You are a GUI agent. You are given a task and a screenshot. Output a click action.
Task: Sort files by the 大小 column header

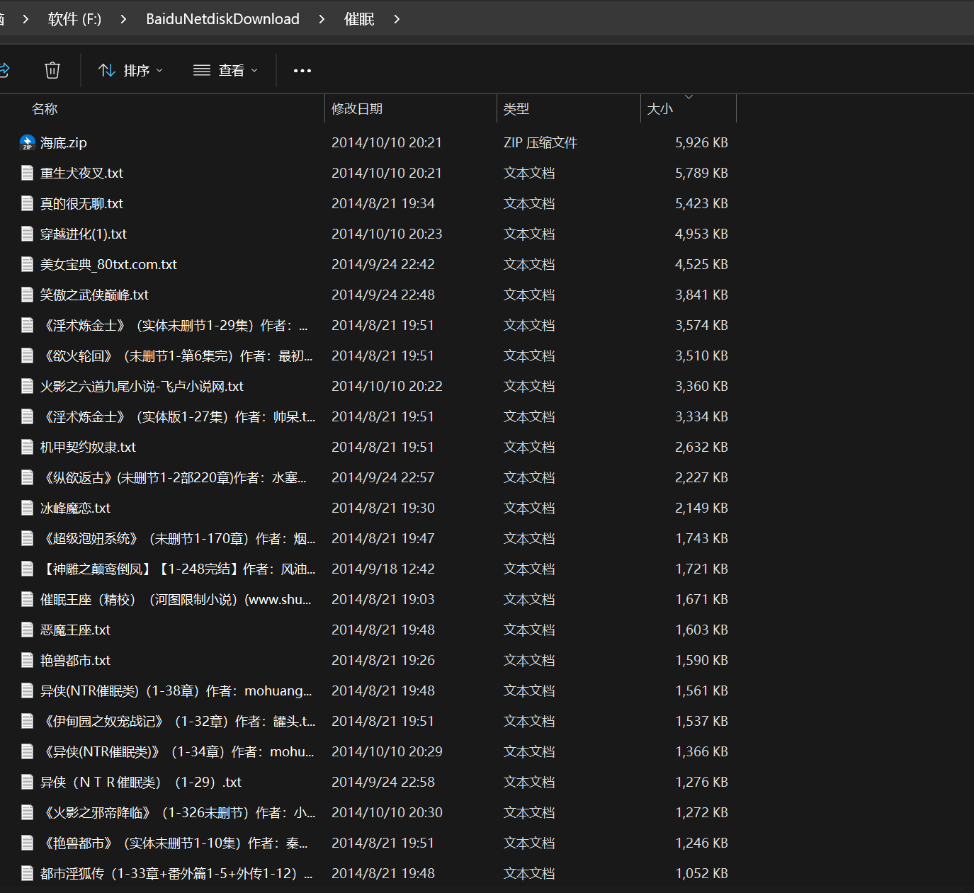point(659,108)
